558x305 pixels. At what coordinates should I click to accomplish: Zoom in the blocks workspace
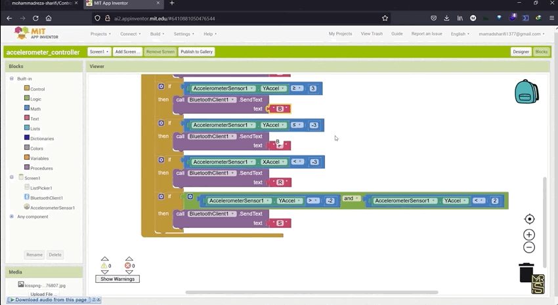[x=529, y=235]
